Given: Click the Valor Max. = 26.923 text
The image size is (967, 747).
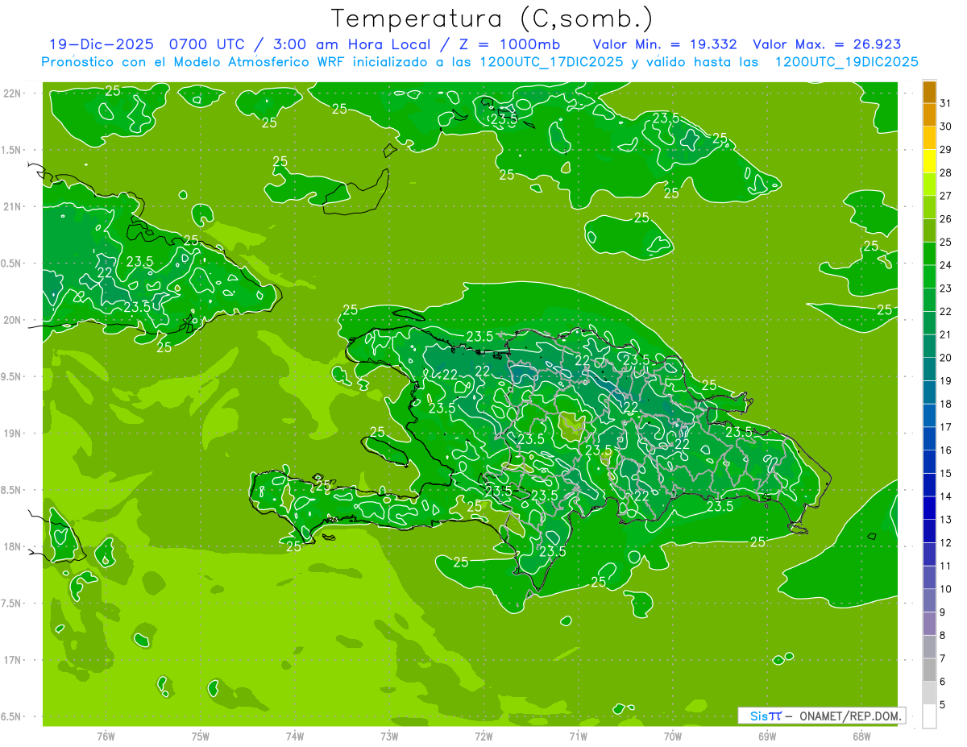Looking at the screenshot, I should pyautogui.click(x=827, y=44).
